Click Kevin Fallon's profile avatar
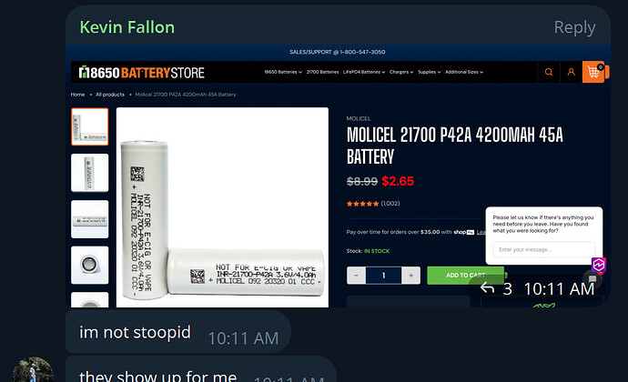This screenshot has height=382, width=628. pyautogui.click(x=33, y=369)
